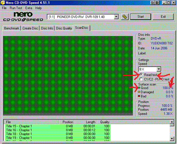The image size is (177, 144).
Task: Switch to the Create Disc tab
Action: (30, 28)
